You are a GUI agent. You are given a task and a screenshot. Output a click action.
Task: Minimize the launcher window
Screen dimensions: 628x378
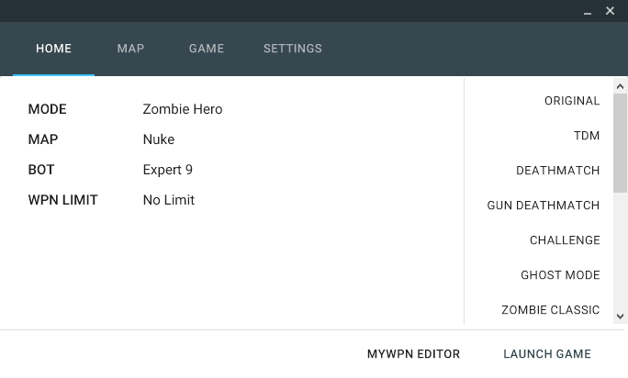[x=589, y=11]
